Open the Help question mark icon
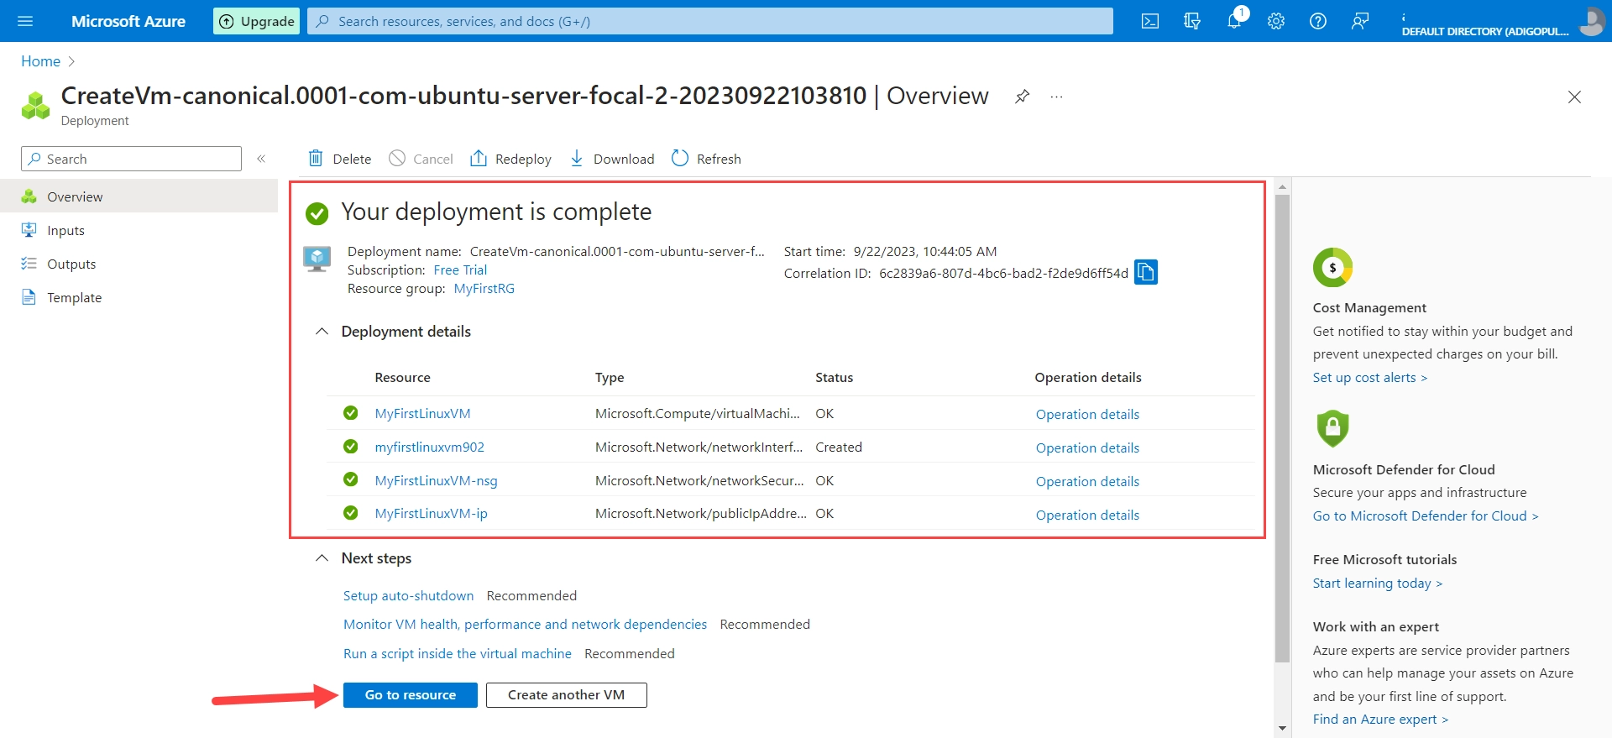This screenshot has height=738, width=1612. [1318, 21]
